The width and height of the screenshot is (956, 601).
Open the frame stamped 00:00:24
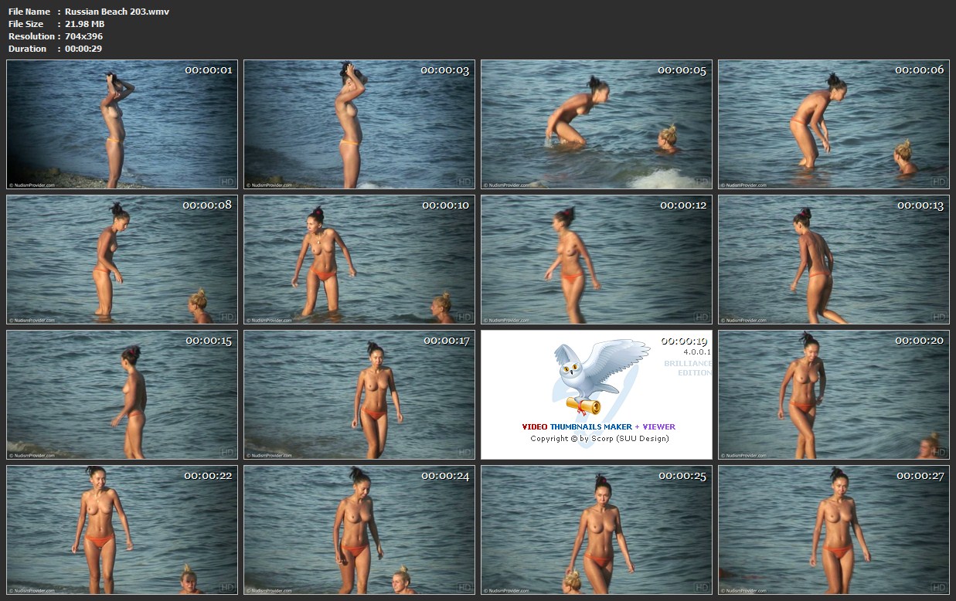coord(359,530)
